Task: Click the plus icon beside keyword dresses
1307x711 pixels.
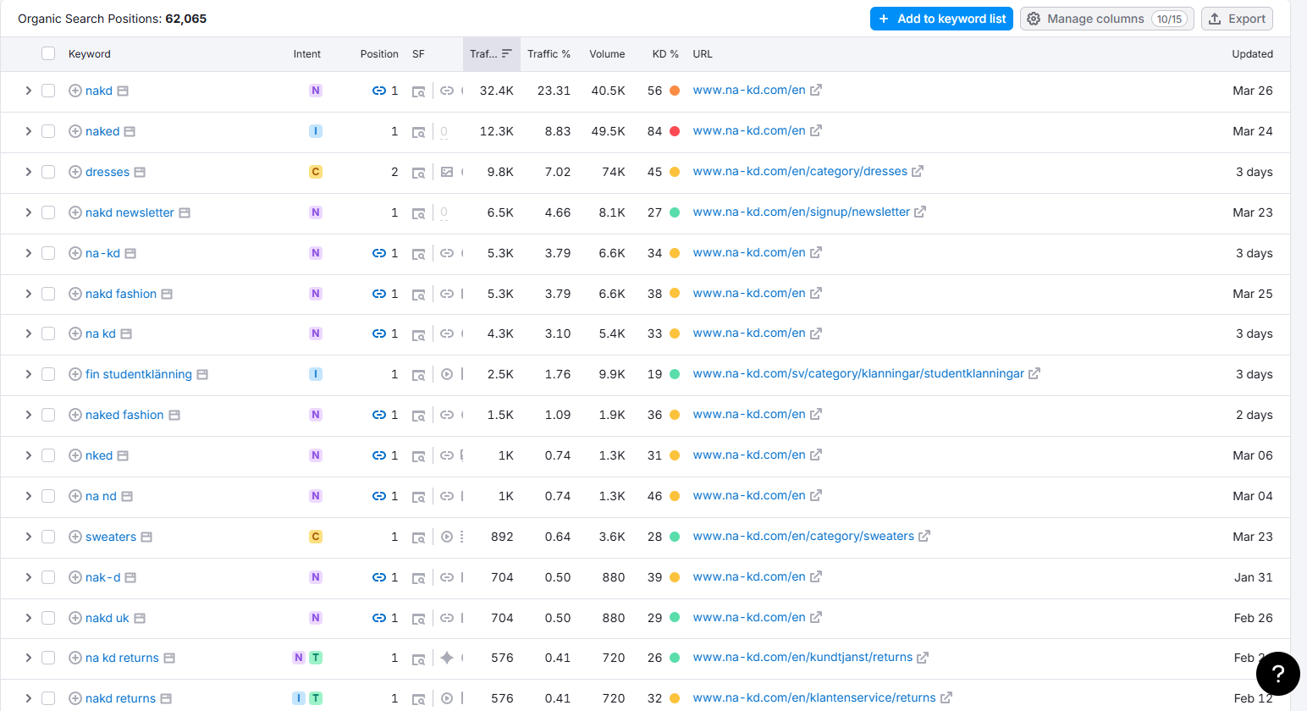Action: click(x=75, y=172)
